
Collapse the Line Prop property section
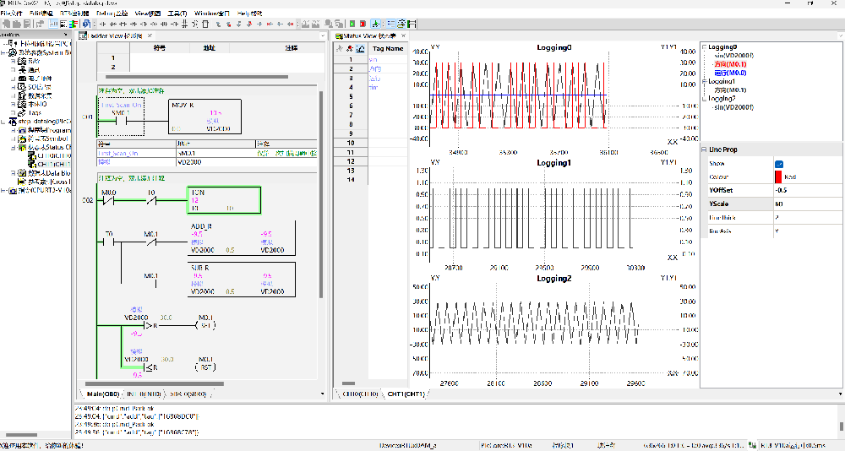[703, 149]
